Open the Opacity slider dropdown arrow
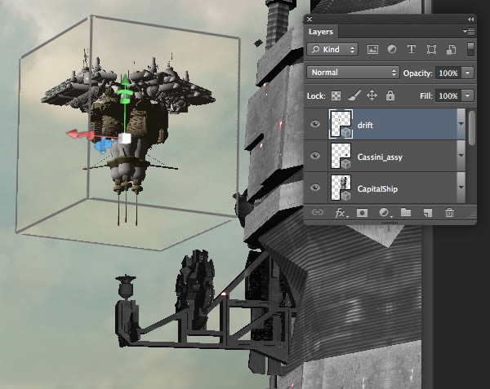490x389 pixels. pos(467,73)
